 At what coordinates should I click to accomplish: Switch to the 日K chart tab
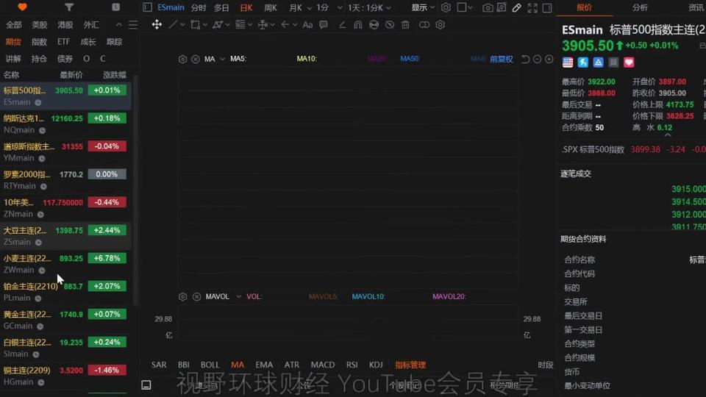tap(246, 7)
